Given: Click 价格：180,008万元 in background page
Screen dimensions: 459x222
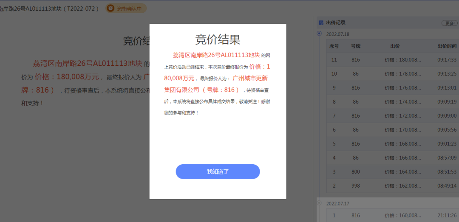Looking at the screenshot, I should coord(67,77).
